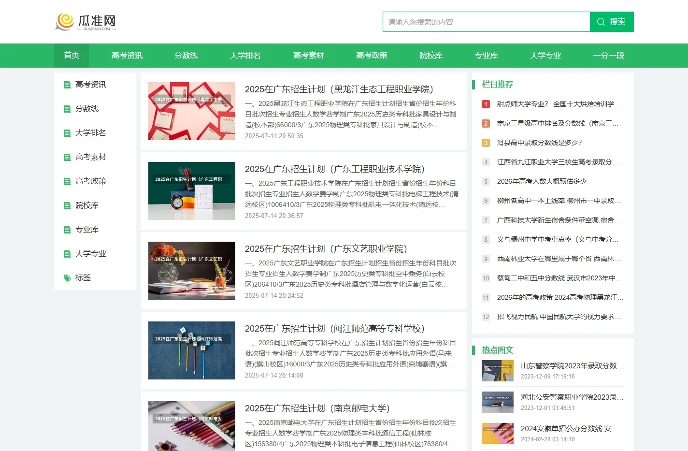Open article title 南京邮电大学 招生计划
The height and width of the screenshot is (451, 688).
pyautogui.click(x=317, y=408)
